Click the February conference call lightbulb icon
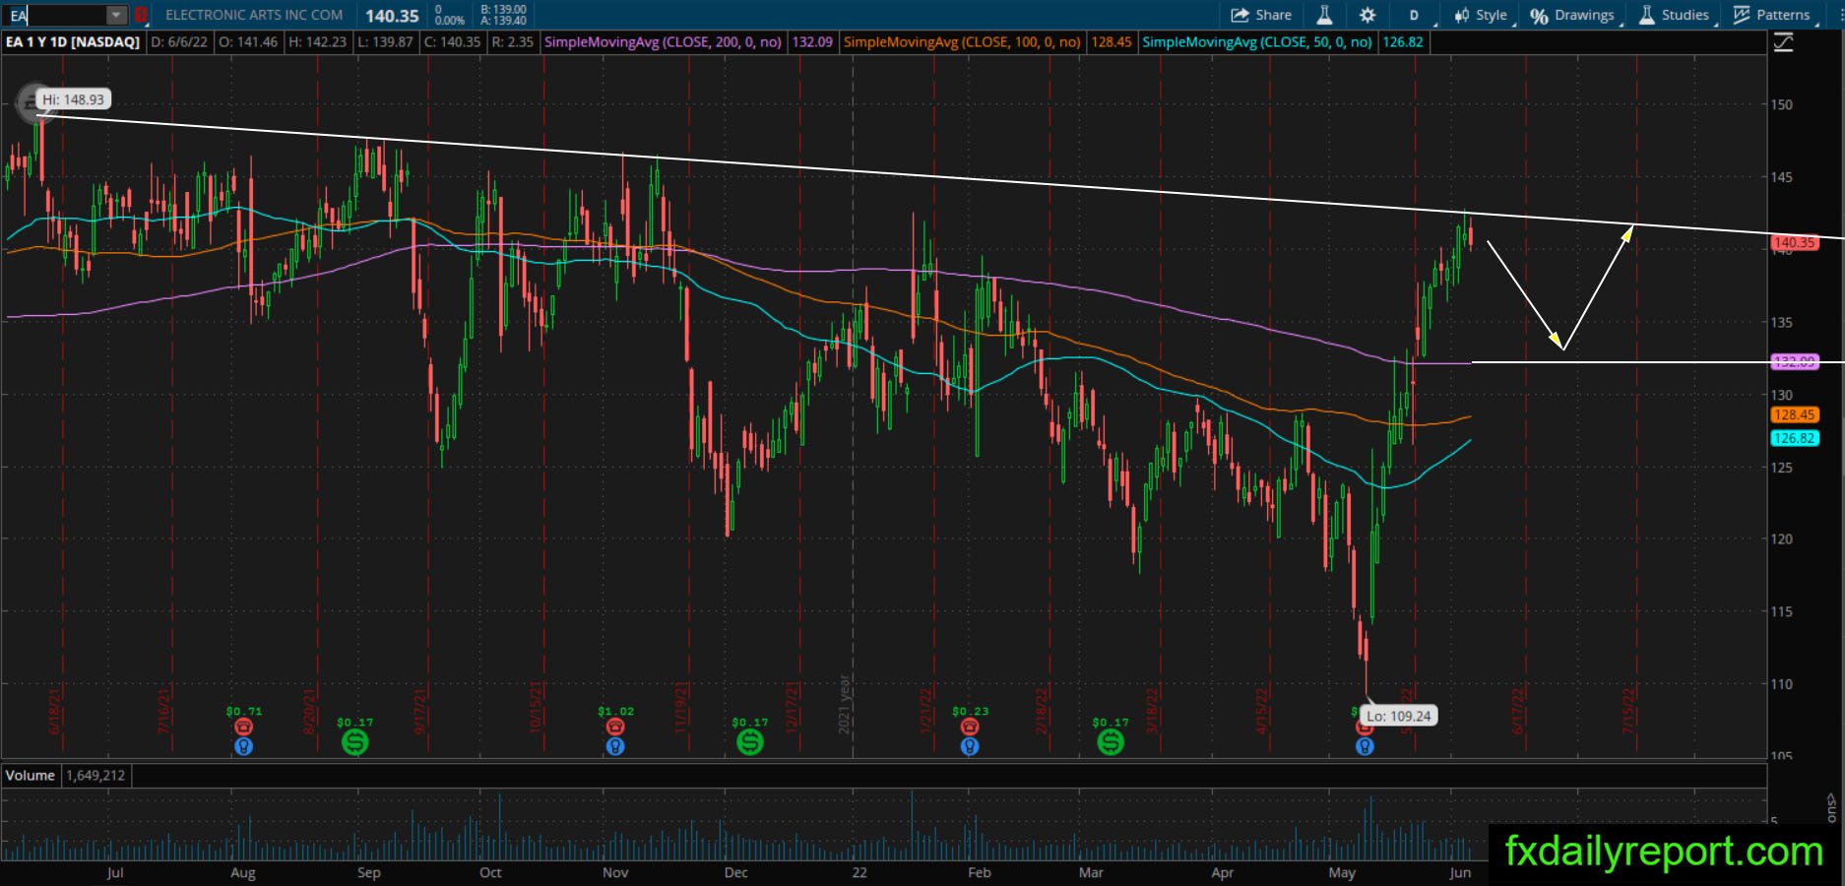The image size is (1845, 886). tap(970, 746)
